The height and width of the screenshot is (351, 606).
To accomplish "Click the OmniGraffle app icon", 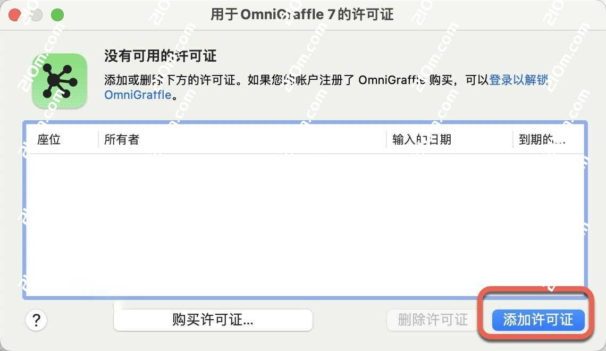I will tap(59, 81).
